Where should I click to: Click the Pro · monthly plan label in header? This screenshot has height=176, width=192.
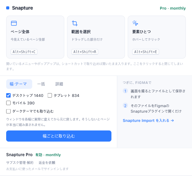[173, 8]
